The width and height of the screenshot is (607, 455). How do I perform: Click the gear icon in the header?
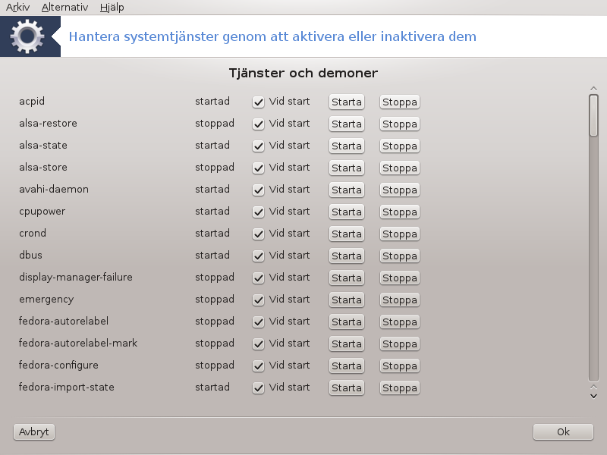point(27,36)
